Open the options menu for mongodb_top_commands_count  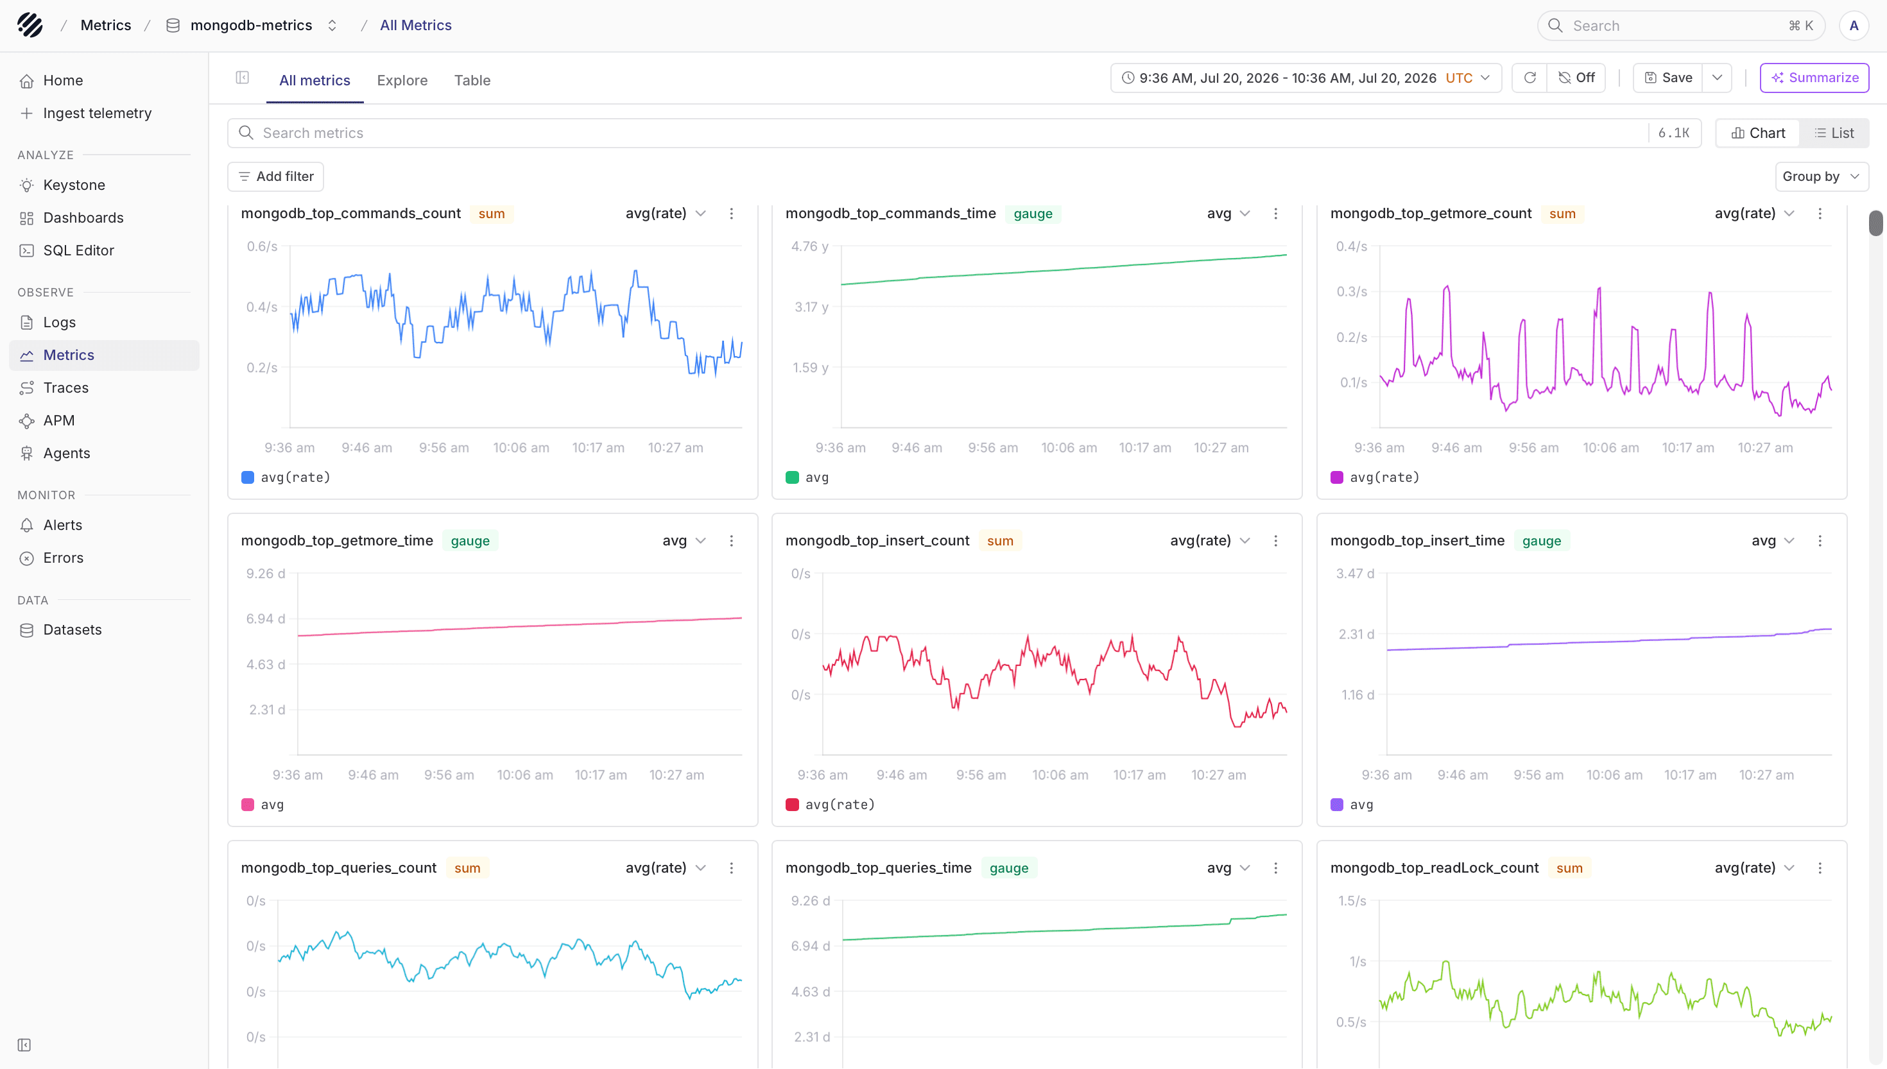(731, 214)
